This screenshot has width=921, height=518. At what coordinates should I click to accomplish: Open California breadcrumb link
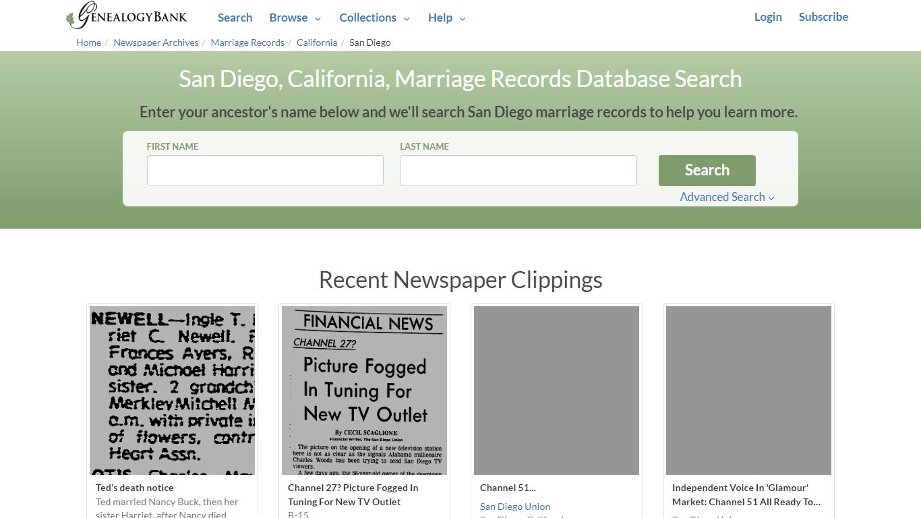point(317,42)
